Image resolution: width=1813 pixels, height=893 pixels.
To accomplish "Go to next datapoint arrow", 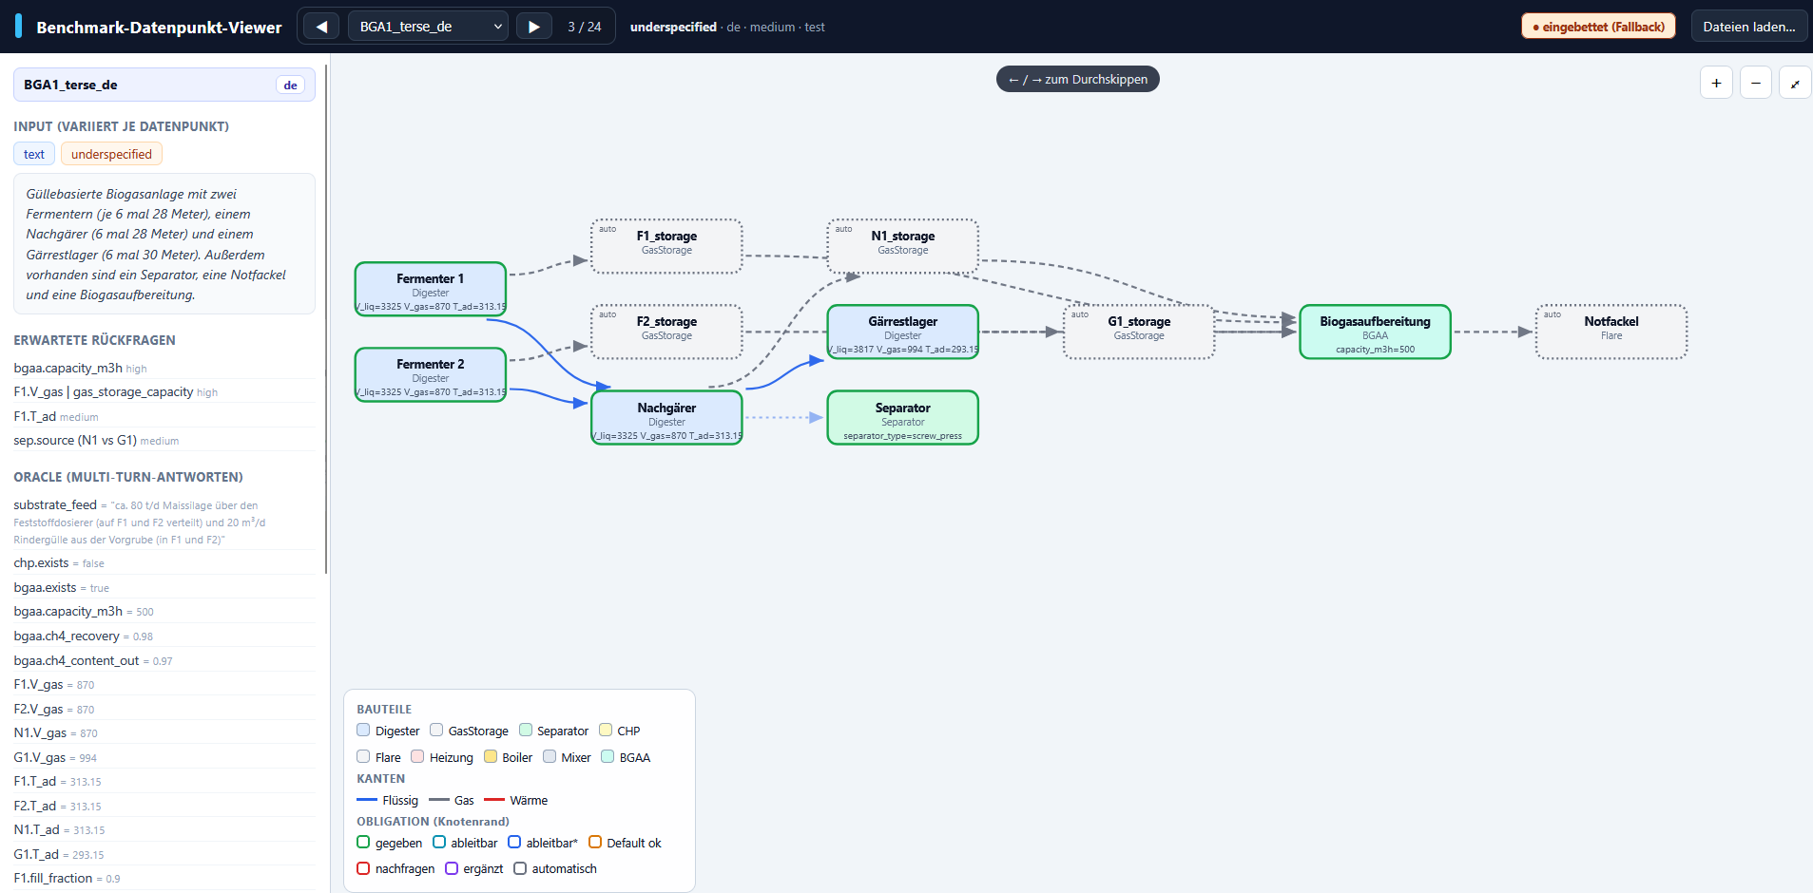I will coord(534,27).
